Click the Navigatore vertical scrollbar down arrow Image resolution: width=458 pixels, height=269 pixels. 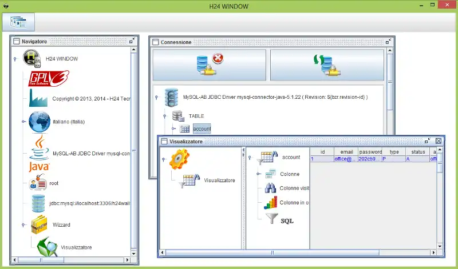[x=133, y=254]
